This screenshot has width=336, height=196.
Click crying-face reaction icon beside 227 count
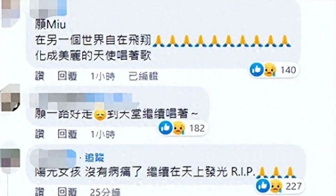coord(276,186)
